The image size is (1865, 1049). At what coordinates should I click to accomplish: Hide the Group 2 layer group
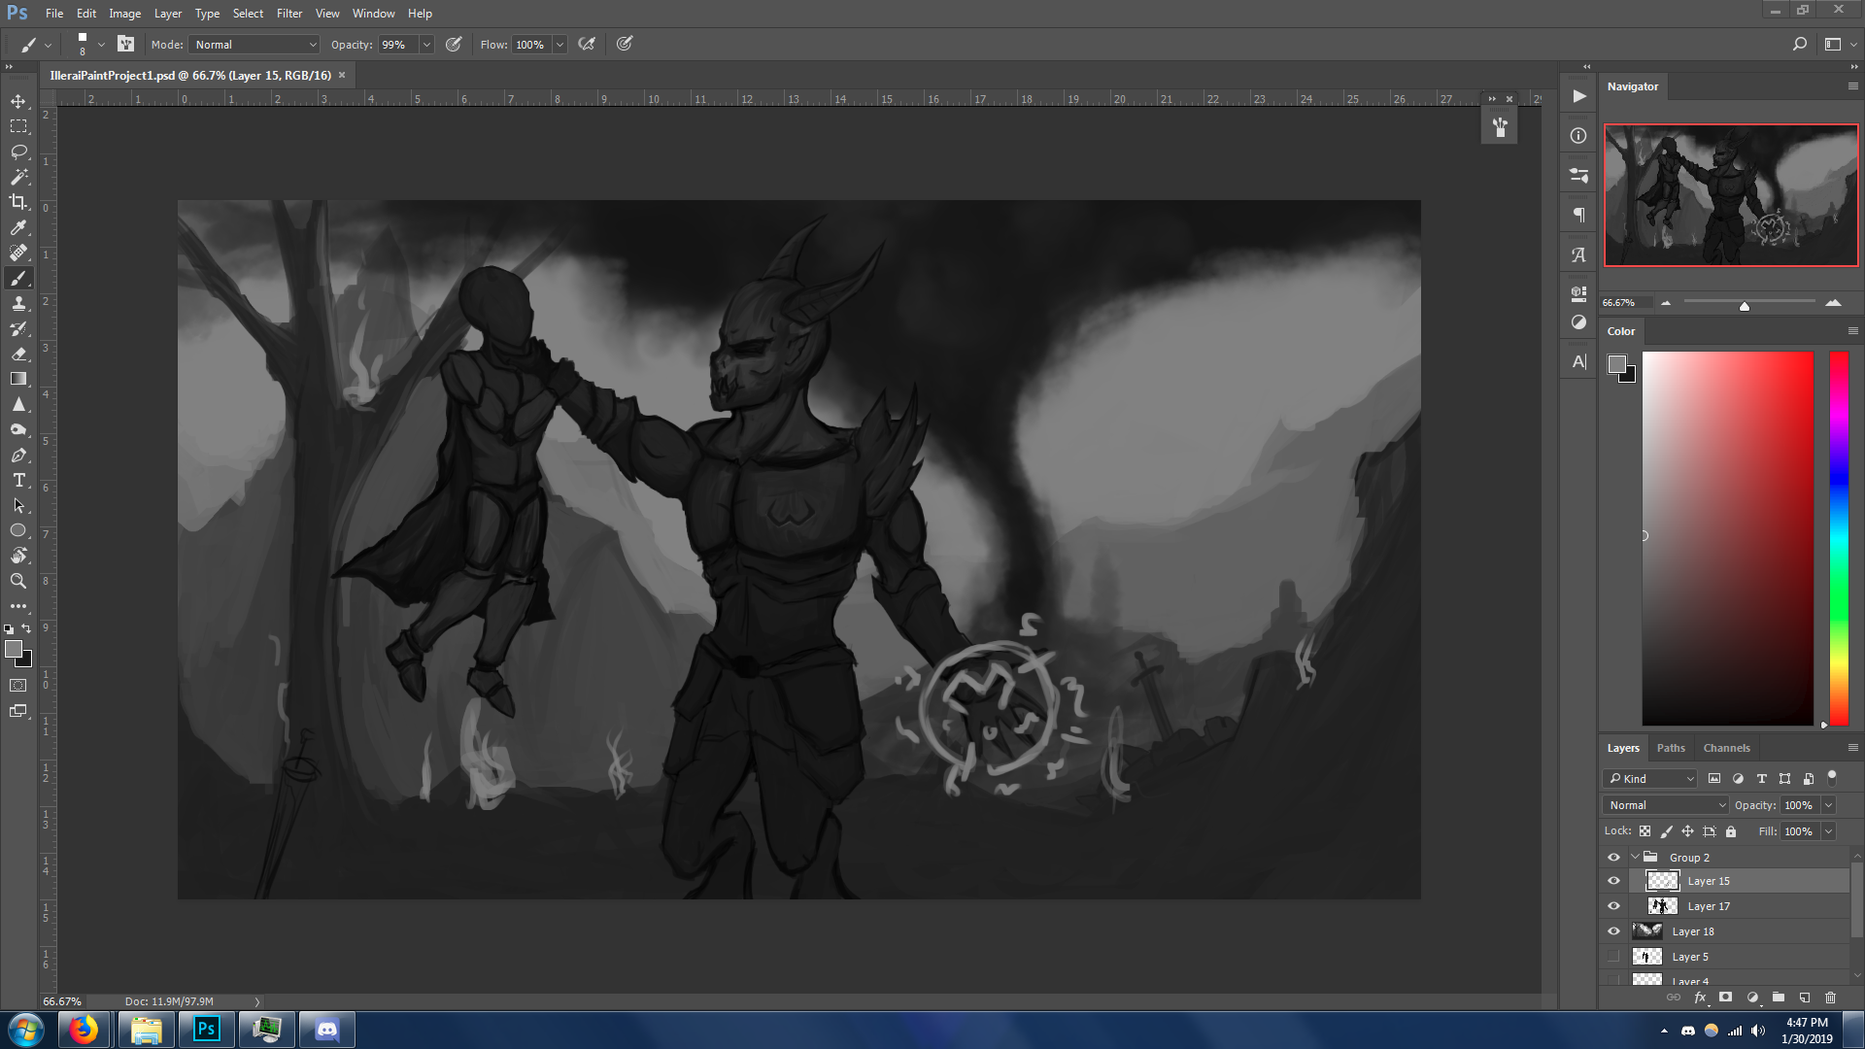1614,858
